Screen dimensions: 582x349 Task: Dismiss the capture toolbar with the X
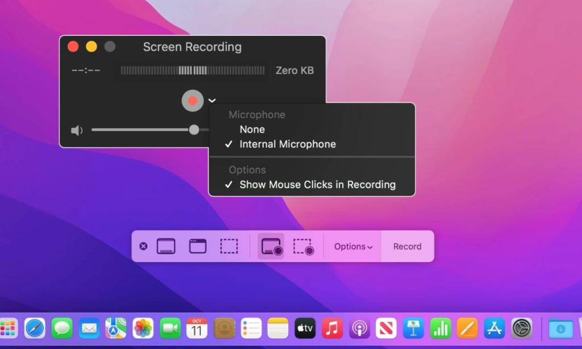click(x=144, y=246)
